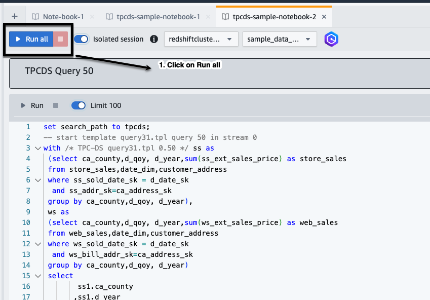Click the text 'ss1.ca_county' on line 16
This screenshot has height=300, width=430.
tap(105, 286)
